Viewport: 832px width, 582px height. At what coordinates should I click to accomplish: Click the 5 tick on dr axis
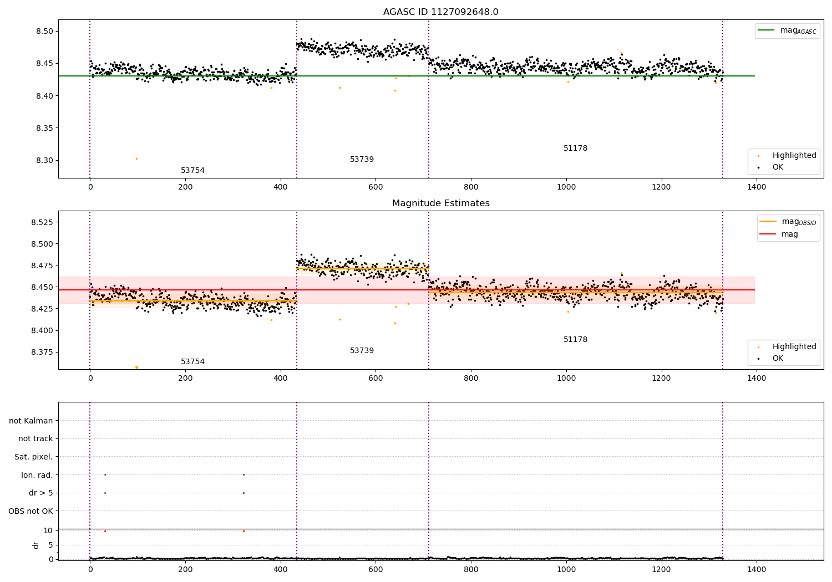50,545
